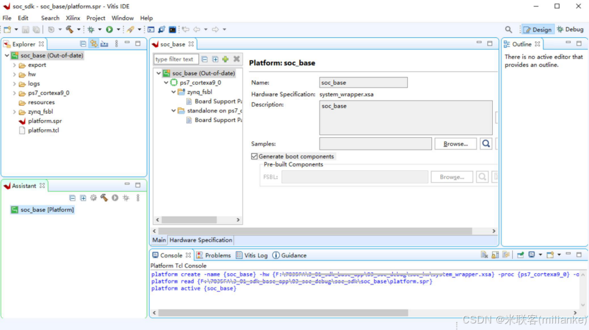Open the Xilinx menu
This screenshot has width=589, height=330.
(x=73, y=18)
